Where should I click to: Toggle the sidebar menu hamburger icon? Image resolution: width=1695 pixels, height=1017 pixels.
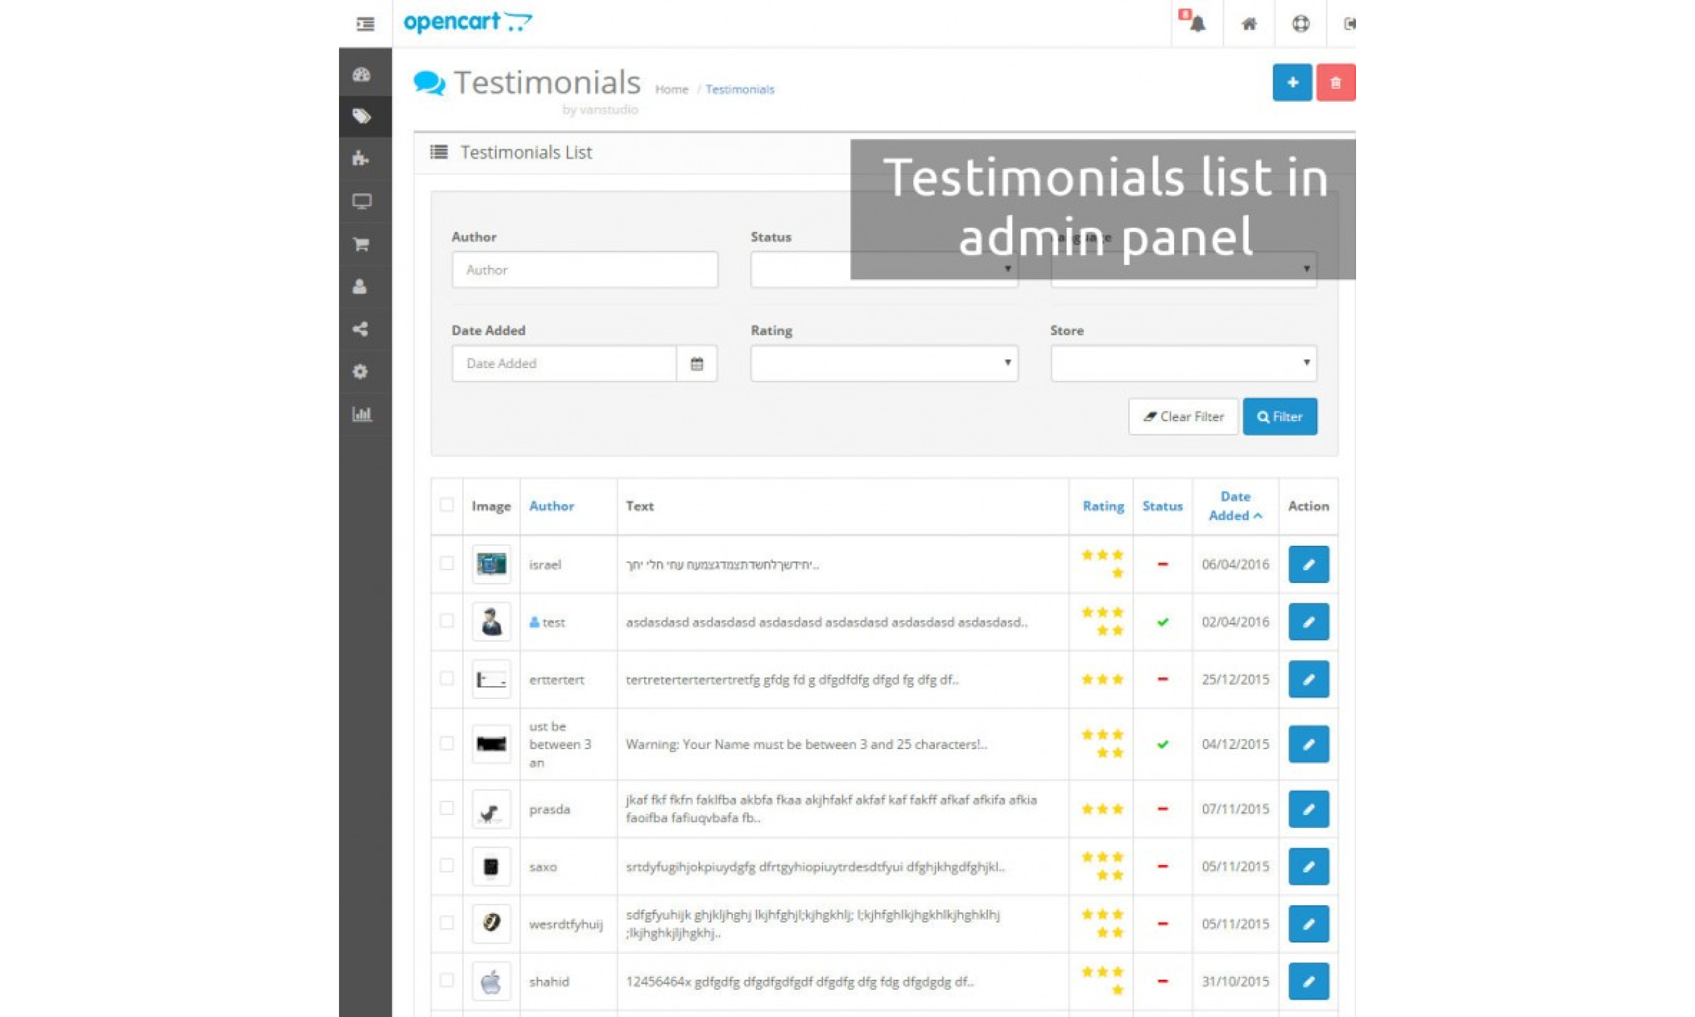[x=365, y=24]
